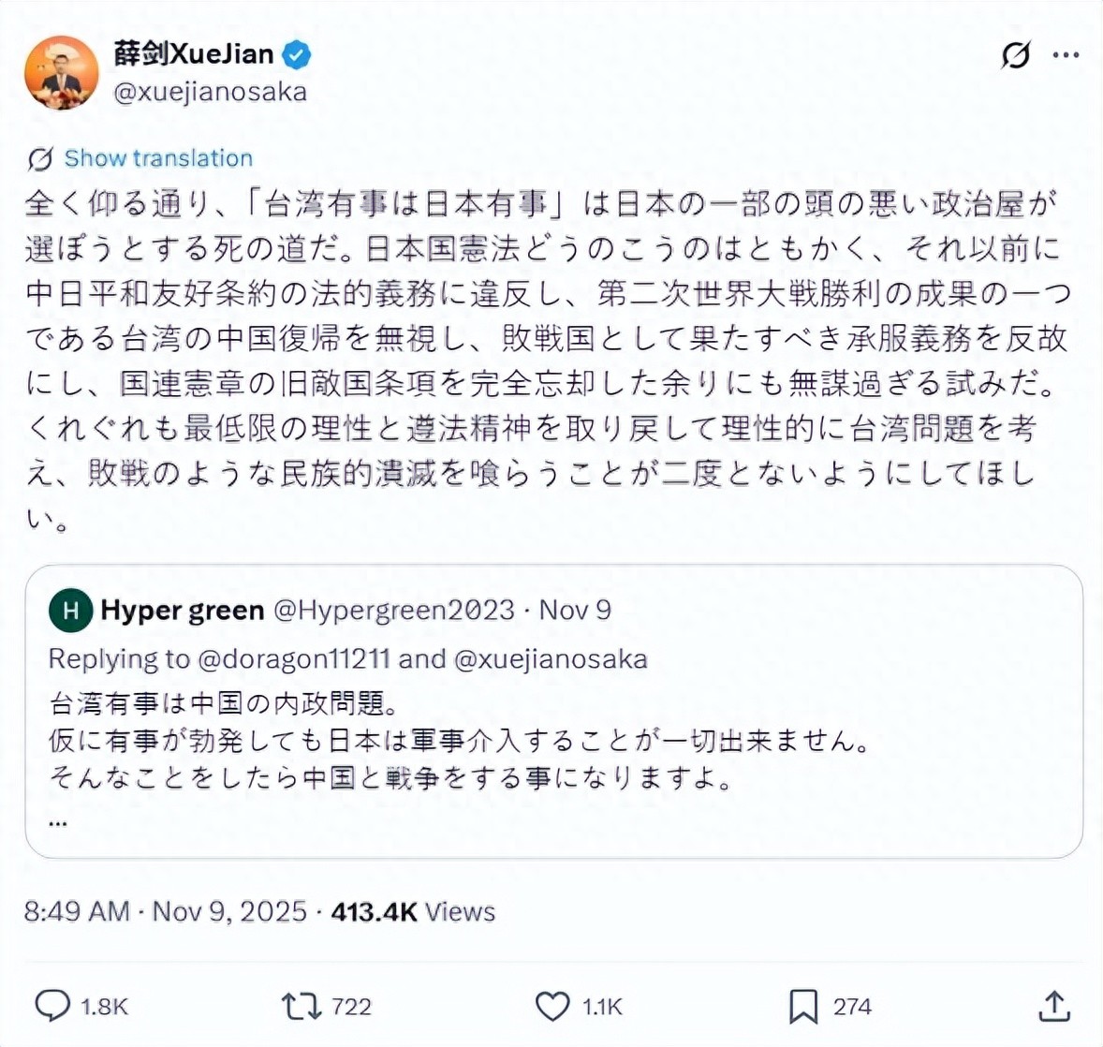Click the blue verified badge
This screenshot has width=1103, height=1047.
297,54
